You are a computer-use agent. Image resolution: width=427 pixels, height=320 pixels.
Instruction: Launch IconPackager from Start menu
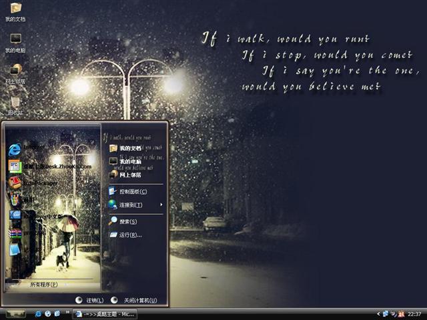tap(33, 183)
